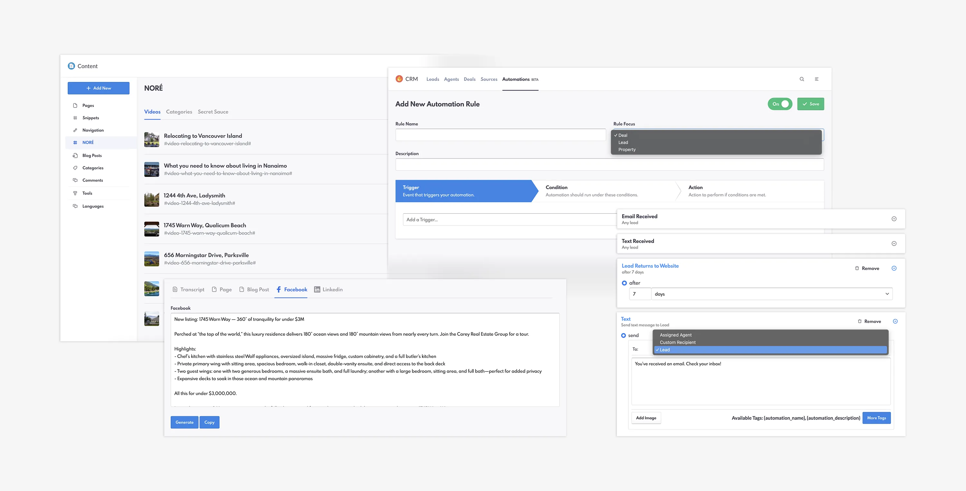Click the Rule Name input field
The image size is (966, 491).
tap(500, 135)
